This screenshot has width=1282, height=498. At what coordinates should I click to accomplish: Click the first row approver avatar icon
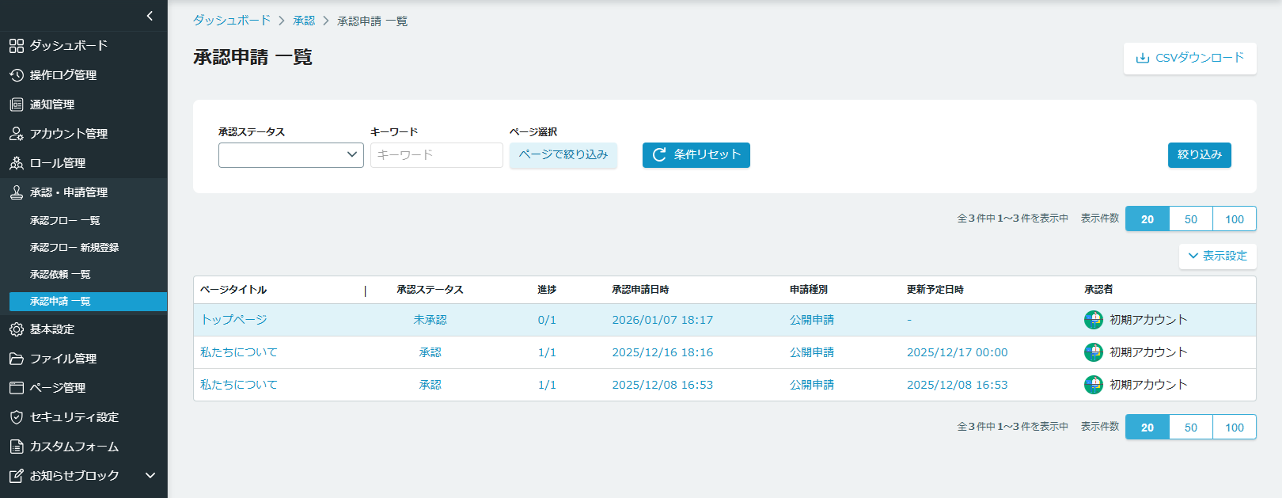click(x=1093, y=320)
